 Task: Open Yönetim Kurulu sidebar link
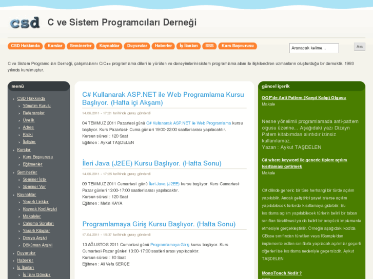point(36,105)
